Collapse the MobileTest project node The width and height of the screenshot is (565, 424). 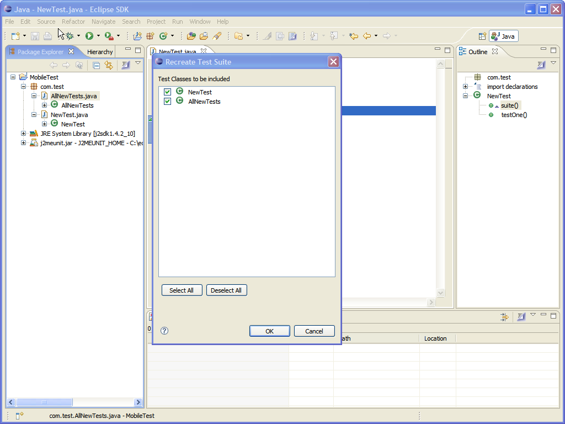(x=13, y=77)
